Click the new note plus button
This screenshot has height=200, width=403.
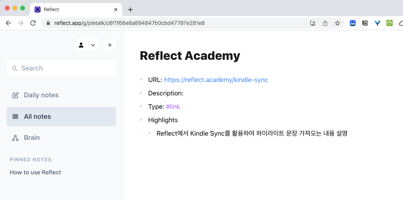[x=110, y=45]
